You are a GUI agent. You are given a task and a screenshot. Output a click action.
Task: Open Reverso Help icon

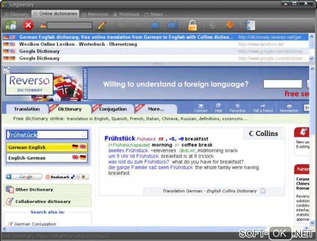pos(218,105)
